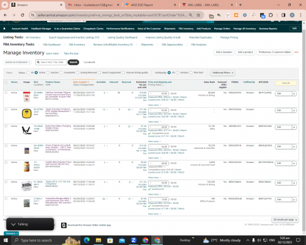Go forward using browser forward arrow

[x=13, y=15]
